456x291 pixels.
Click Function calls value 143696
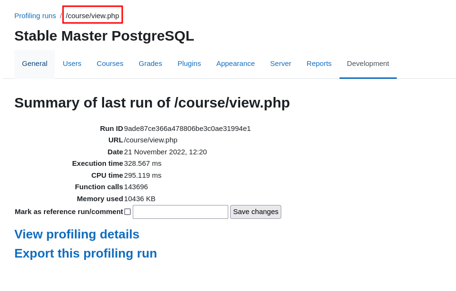click(136, 187)
